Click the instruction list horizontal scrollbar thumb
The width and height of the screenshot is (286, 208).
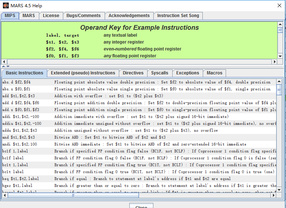(x=73, y=195)
